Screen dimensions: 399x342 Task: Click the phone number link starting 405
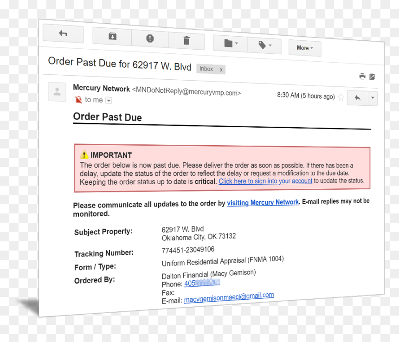point(202,283)
